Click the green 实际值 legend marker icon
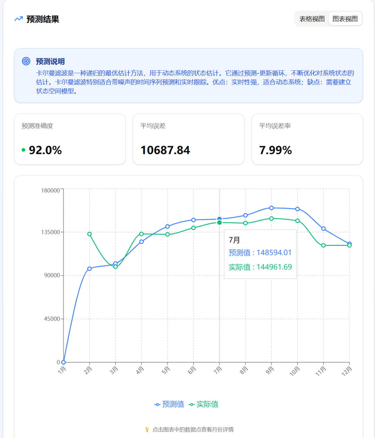375x438 pixels. pos(192,404)
